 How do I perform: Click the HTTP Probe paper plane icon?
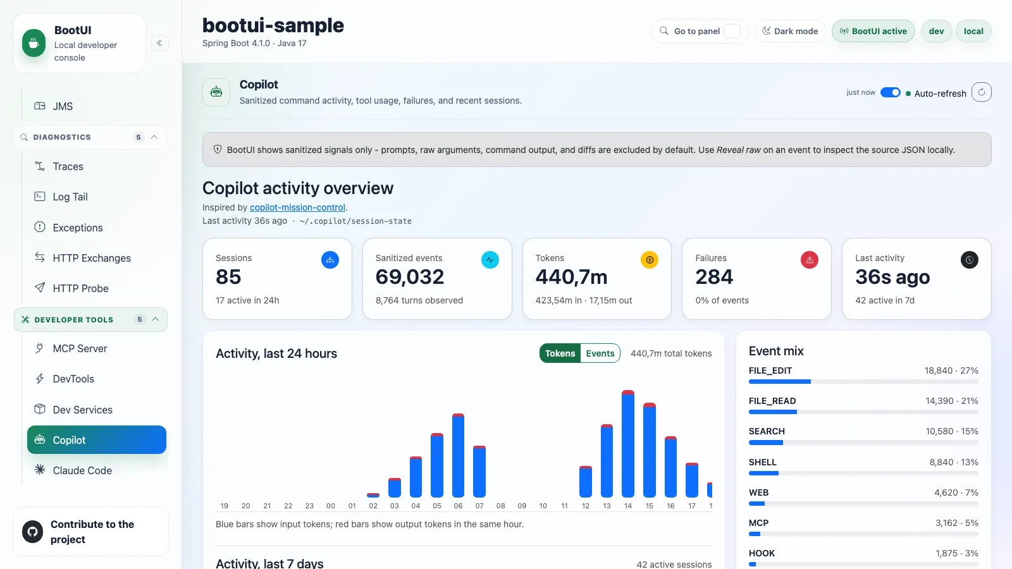(x=40, y=288)
